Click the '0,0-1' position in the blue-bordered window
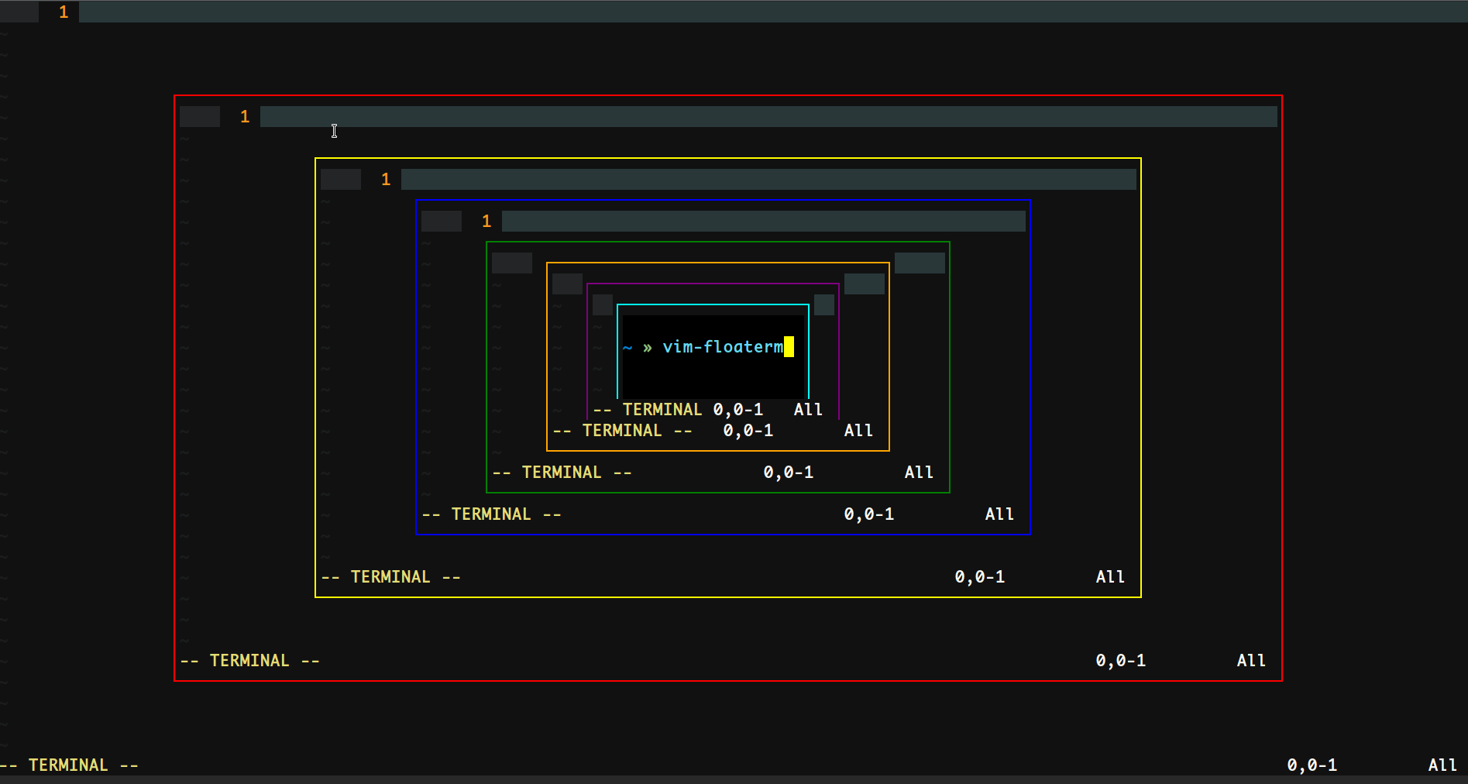Screen dimensions: 1468x784 click(869, 514)
